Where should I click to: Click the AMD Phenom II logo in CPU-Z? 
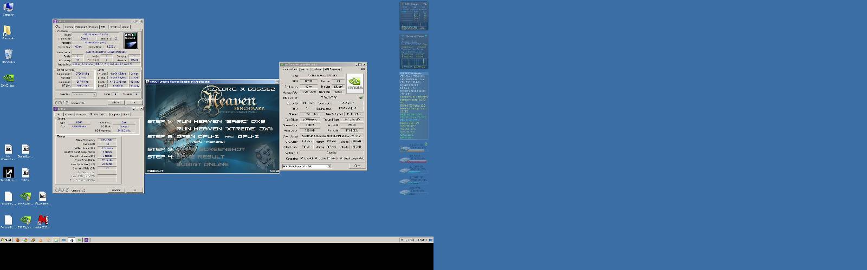click(x=131, y=41)
